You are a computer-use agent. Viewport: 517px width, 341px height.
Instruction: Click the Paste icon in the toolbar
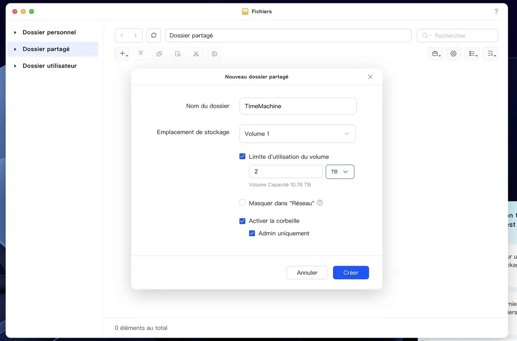point(178,53)
